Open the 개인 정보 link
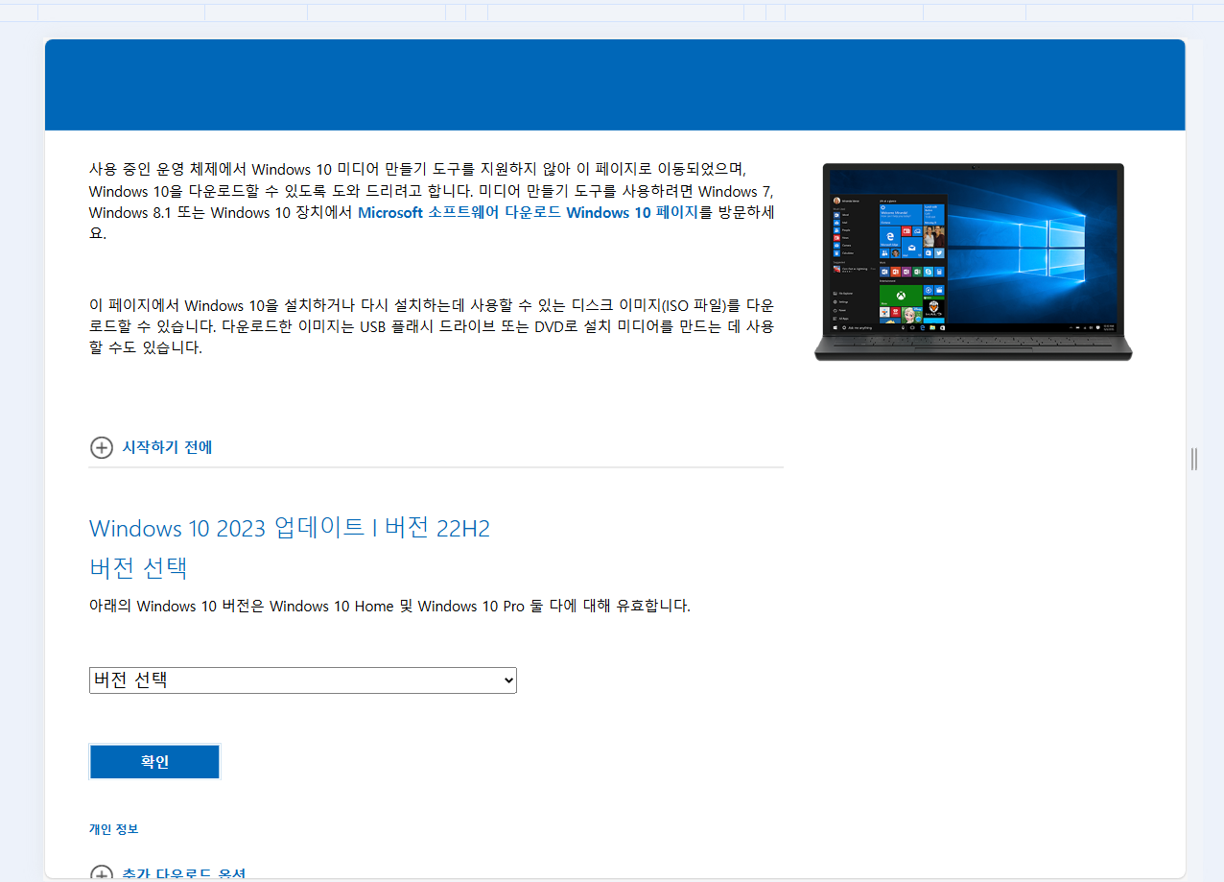This screenshot has width=1224, height=882. click(x=113, y=829)
